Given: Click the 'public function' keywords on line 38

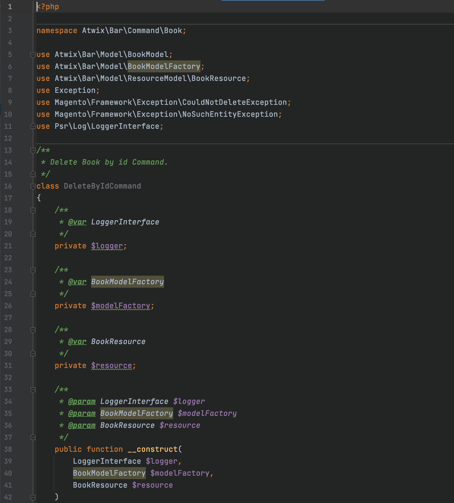Looking at the screenshot, I should [x=89, y=449].
